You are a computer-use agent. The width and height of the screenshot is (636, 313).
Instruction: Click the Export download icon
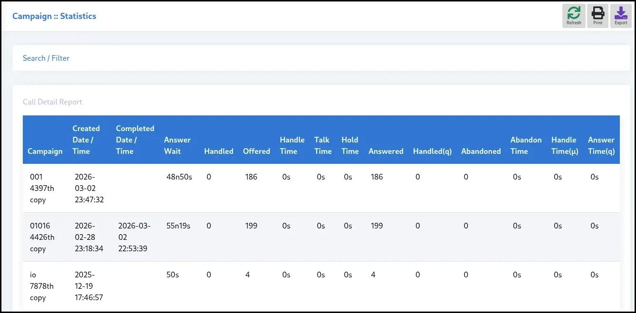621,16
